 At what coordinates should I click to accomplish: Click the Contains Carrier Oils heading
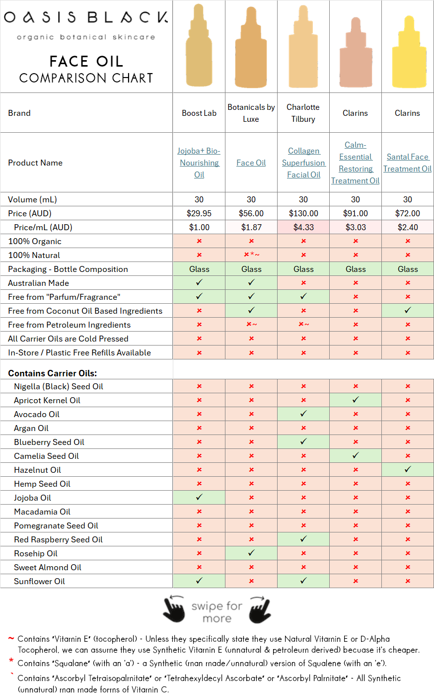pos(53,373)
